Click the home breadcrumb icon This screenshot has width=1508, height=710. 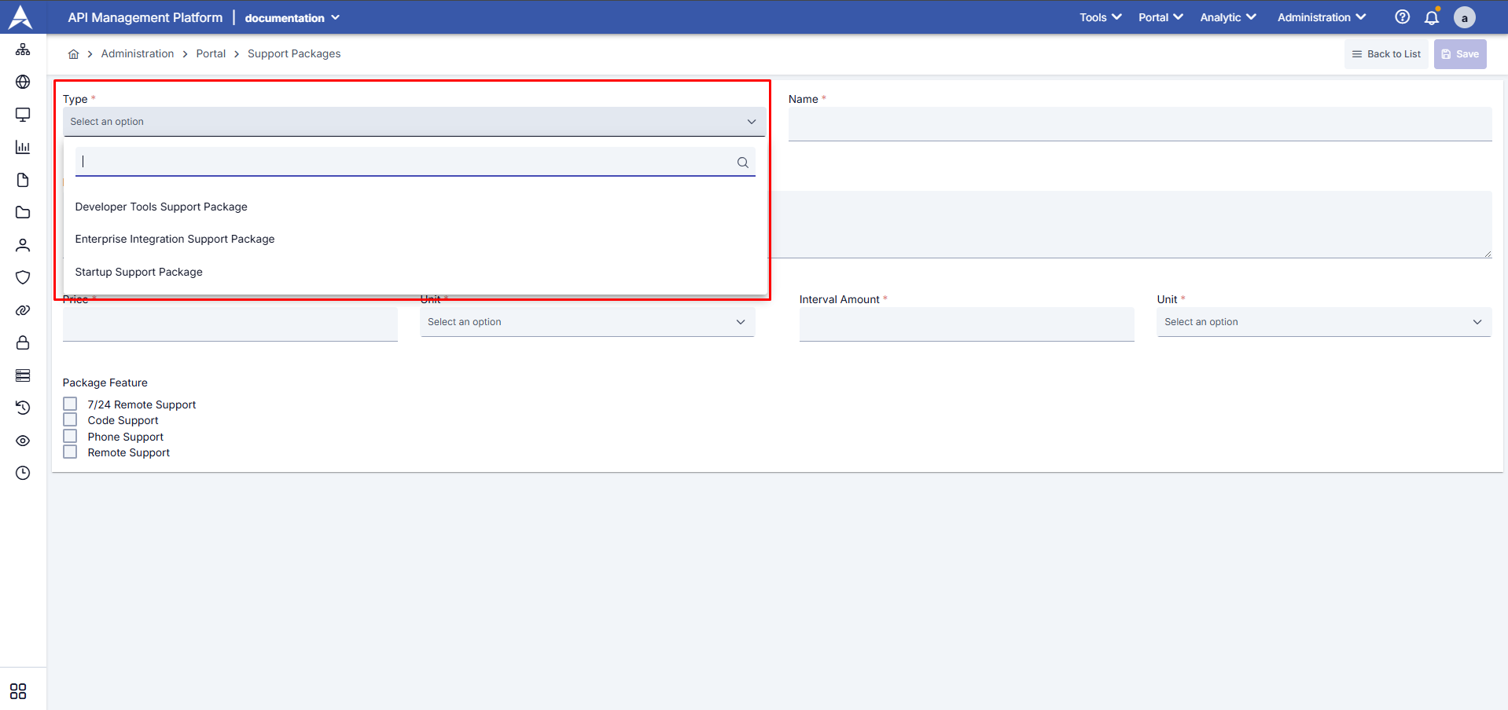click(x=73, y=54)
